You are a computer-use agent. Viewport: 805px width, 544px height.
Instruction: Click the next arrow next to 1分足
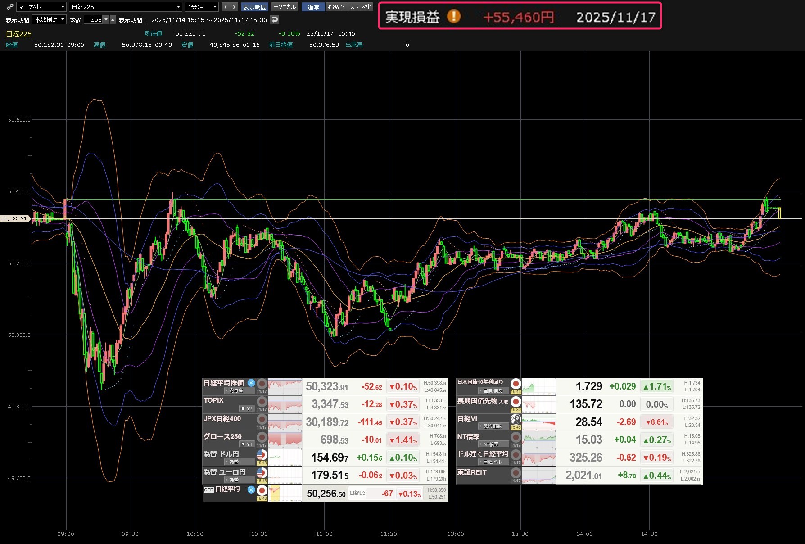(234, 7)
